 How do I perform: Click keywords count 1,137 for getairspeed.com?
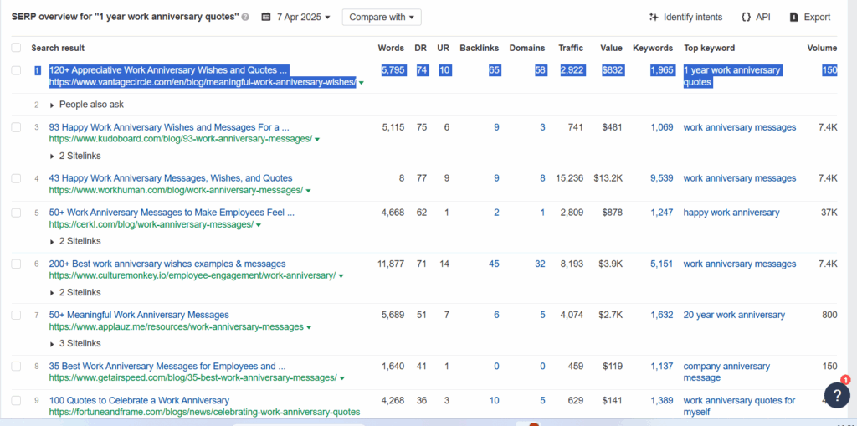(662, 367)
